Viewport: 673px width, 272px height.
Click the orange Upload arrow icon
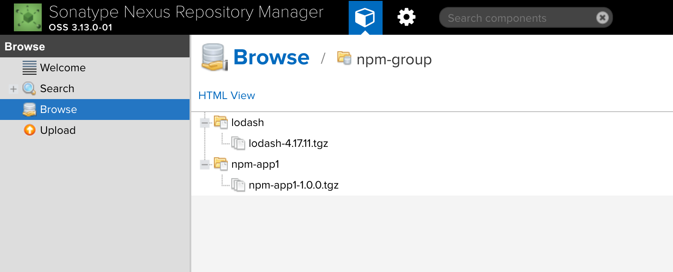pos(30,130)
